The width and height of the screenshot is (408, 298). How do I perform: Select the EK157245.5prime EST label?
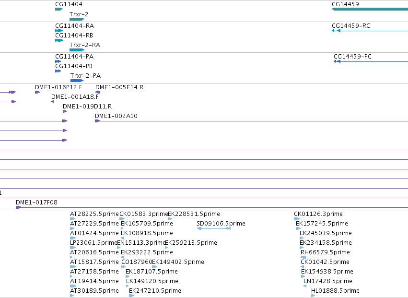(x=322, y=224)
